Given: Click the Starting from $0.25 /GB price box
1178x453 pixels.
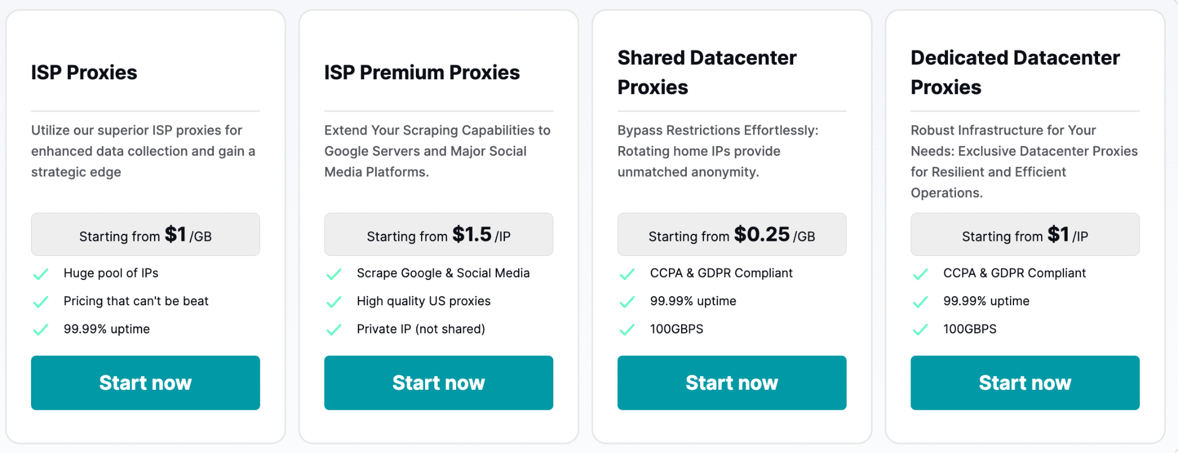Looking at the screenshot, I should click(732, 235).
